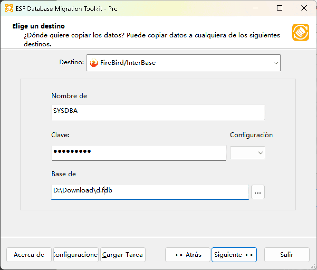
Task: Open the Configuración dropdown
Action: (247, 153)
